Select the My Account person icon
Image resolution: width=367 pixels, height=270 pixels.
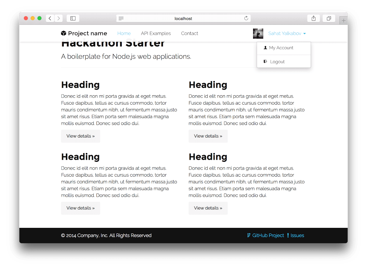(265, 48)
